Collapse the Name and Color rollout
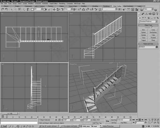The width and height of the screenshot is (160, 128). pos(149,43)
